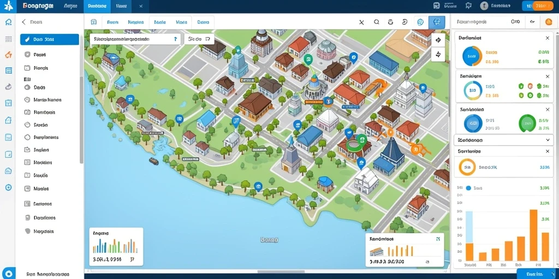The image size is (559, 279).
Task: Close the top bar tab with the small x
Action: pos(141,6)
